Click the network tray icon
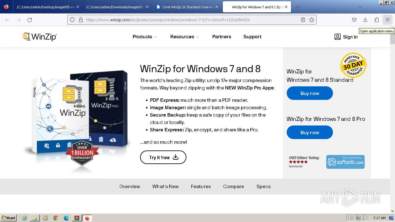The width and height of the screenshot is (395, 222). [x=358, y=218]
